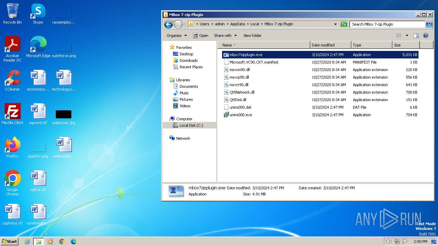The width and height of the screenshot is (438, 246).
Task: Select the unins000.dat file
Action: pyautogui.click(x=240, y=107)
